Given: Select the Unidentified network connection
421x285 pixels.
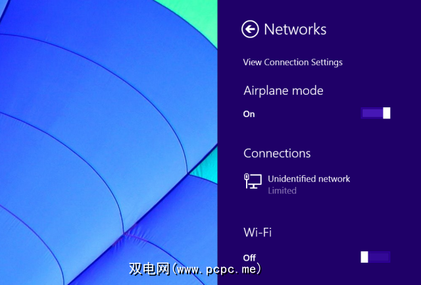Looking at the screenshot, I should click(x=297, y=184).
